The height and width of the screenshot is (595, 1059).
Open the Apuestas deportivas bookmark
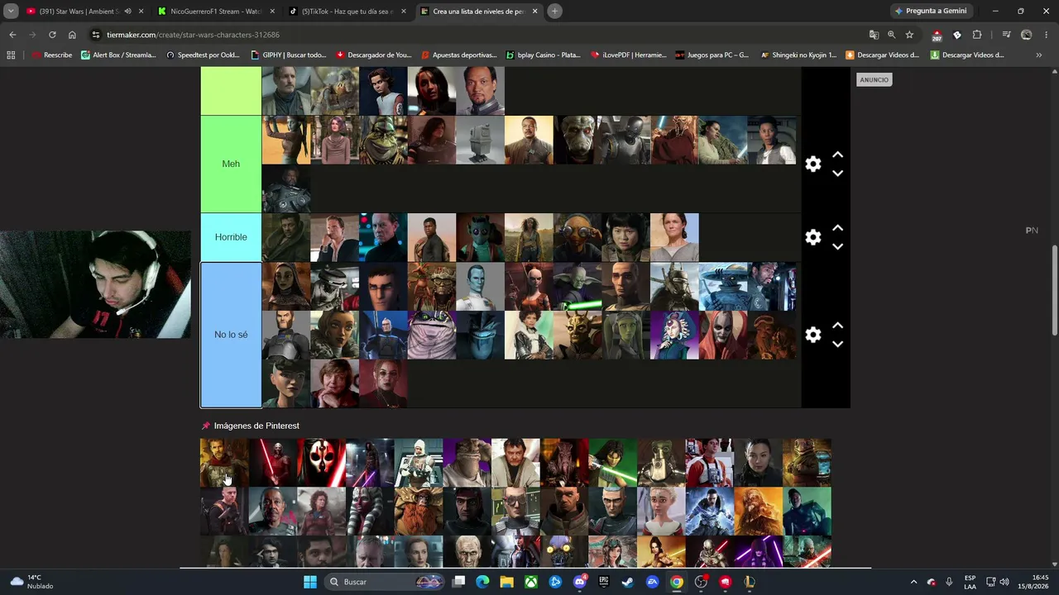click(x=458, y=55)
